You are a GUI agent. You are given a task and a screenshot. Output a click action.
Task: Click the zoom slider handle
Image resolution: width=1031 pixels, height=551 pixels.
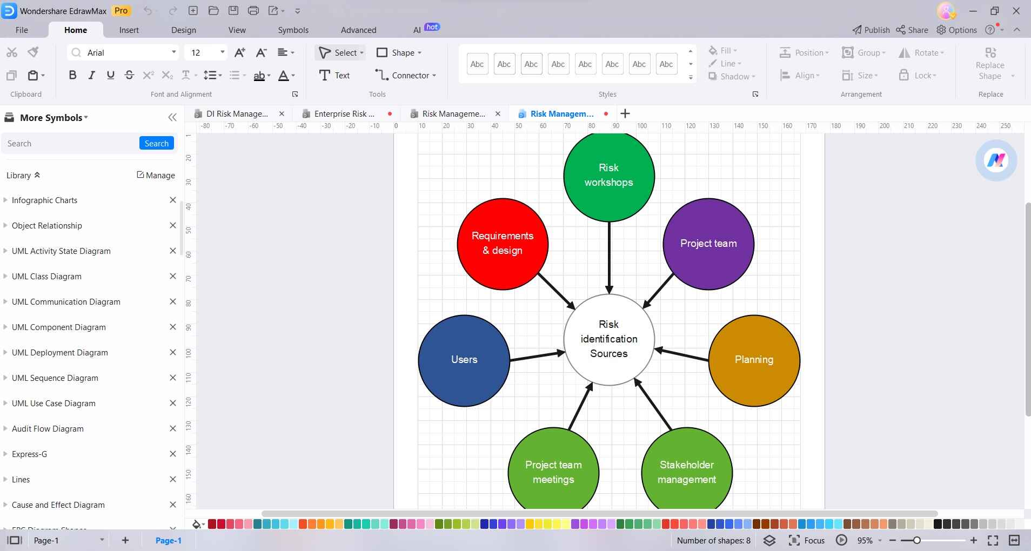click(917, 540)
